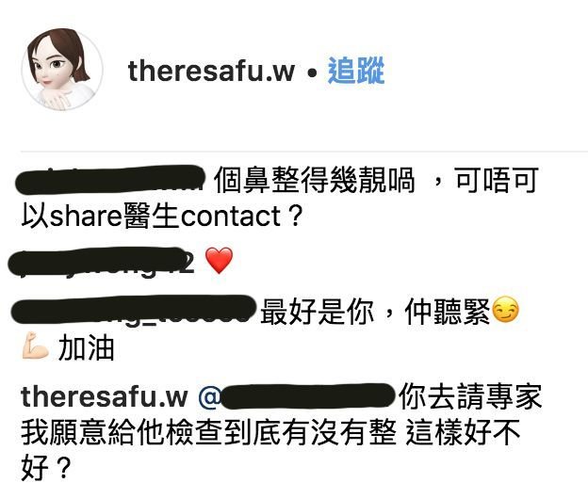Select the comment text 最好是你,仲聽緊
The height and width of the screenshot is (499, 588).
(375, 312)
